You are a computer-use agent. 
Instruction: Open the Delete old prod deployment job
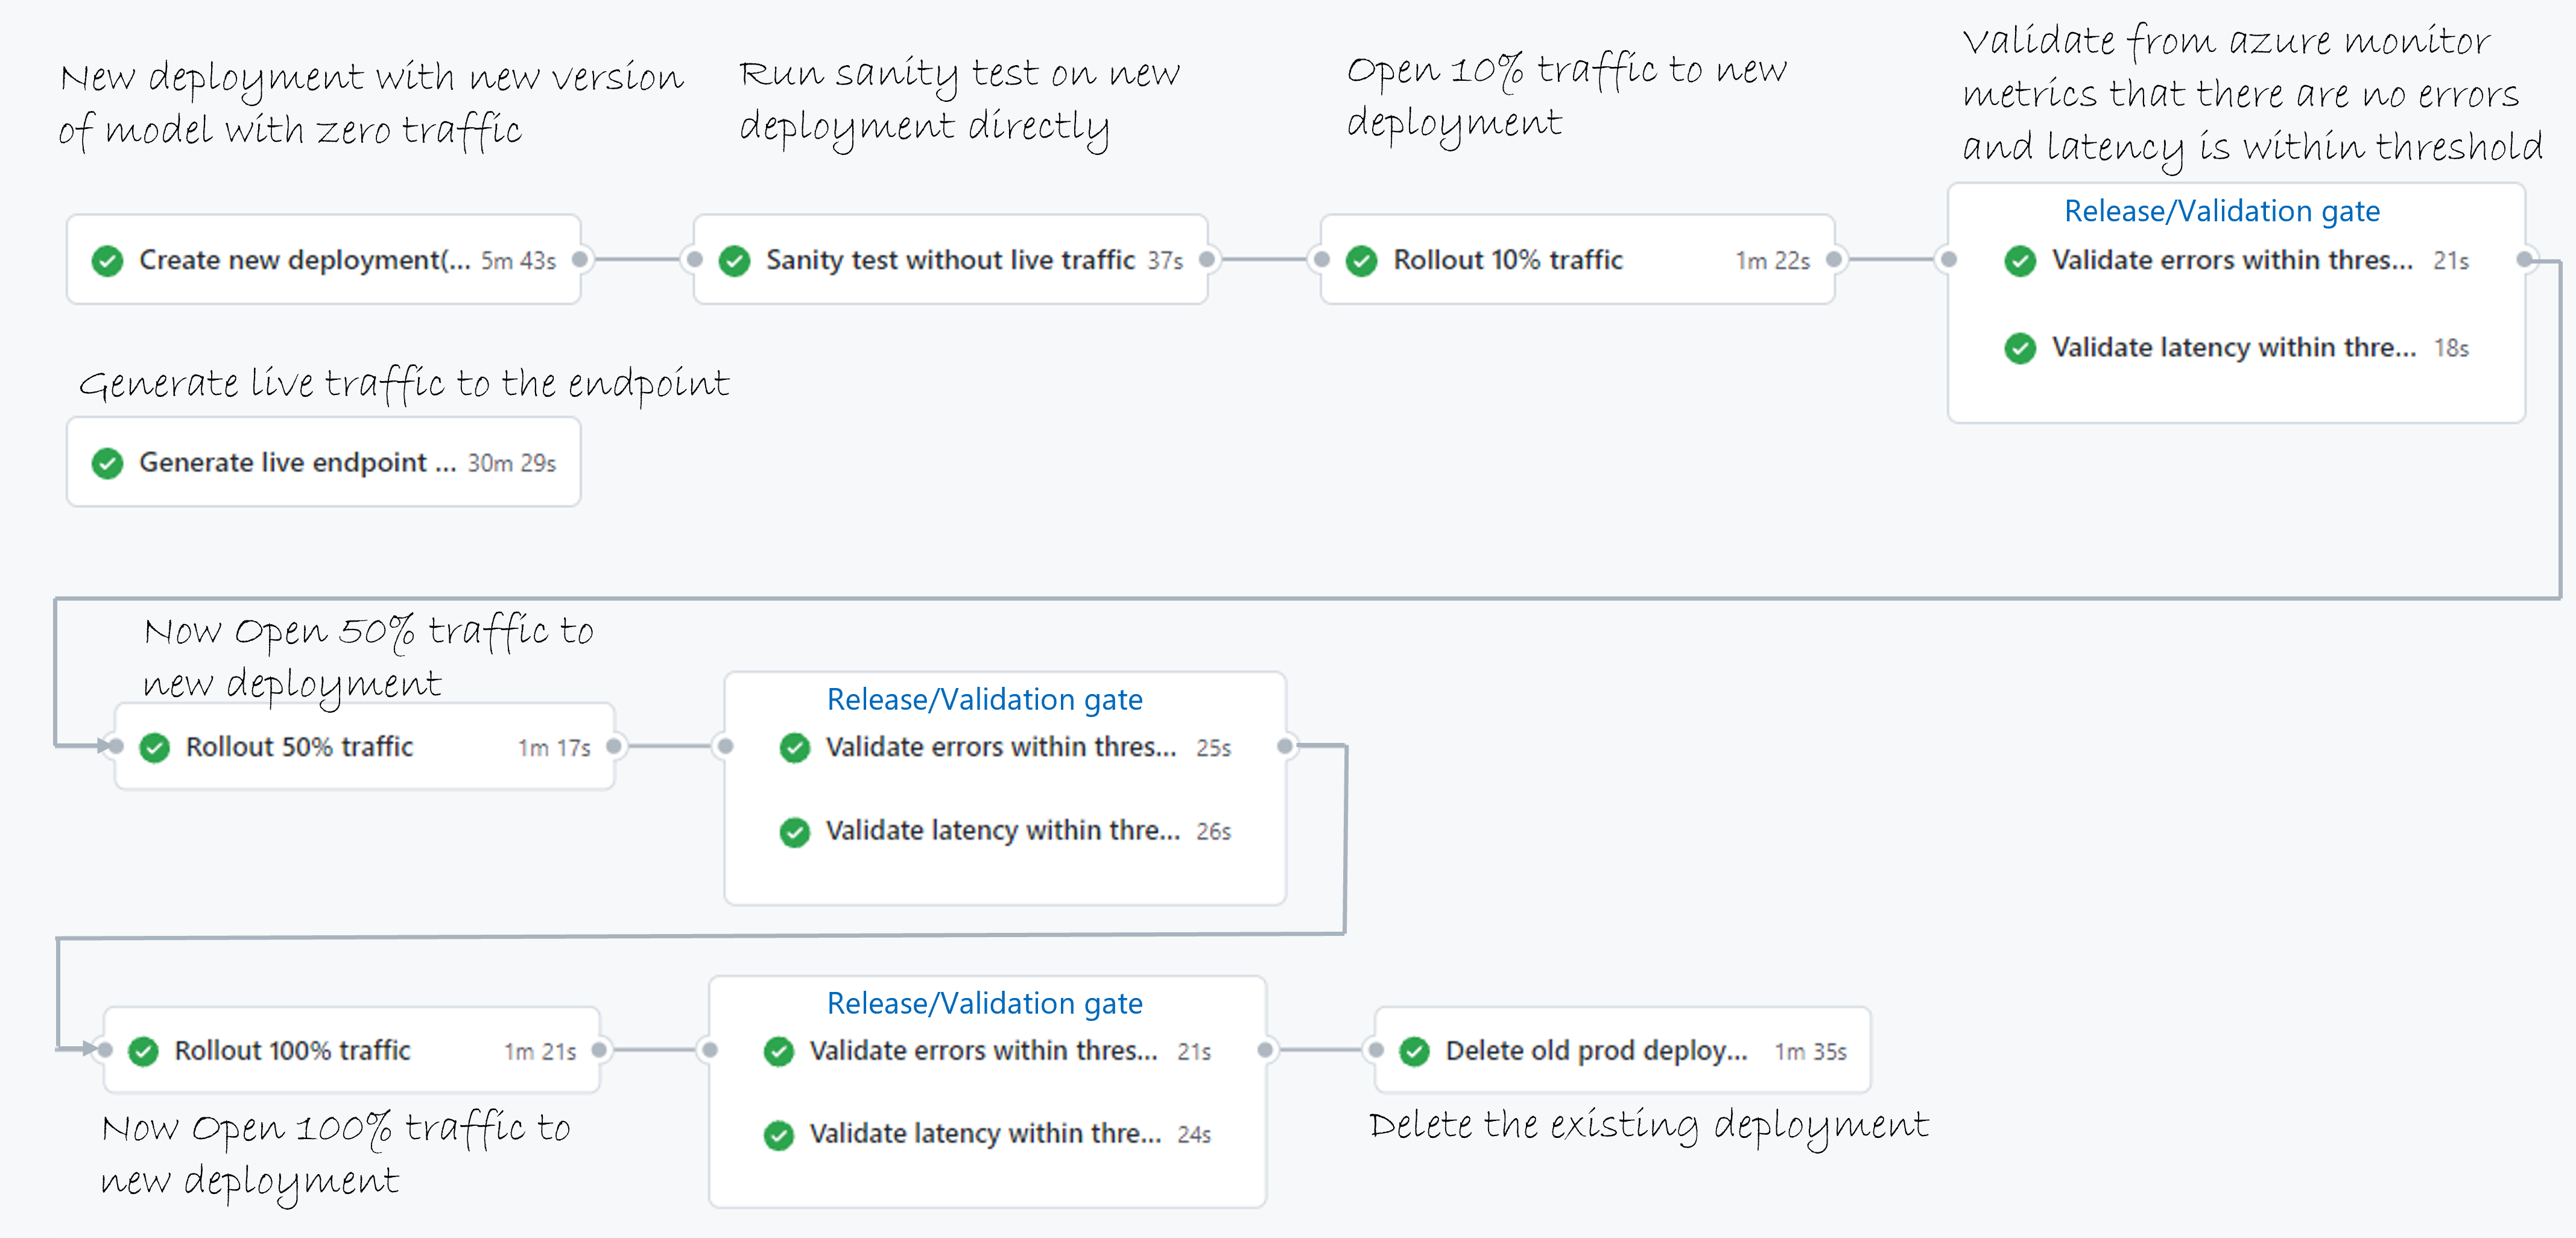click(x=1596, y=1051)
